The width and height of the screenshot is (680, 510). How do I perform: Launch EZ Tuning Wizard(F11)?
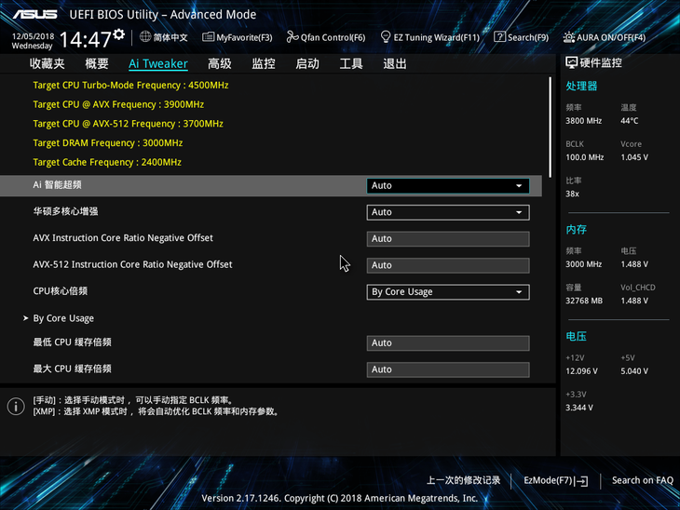(436, 38)
